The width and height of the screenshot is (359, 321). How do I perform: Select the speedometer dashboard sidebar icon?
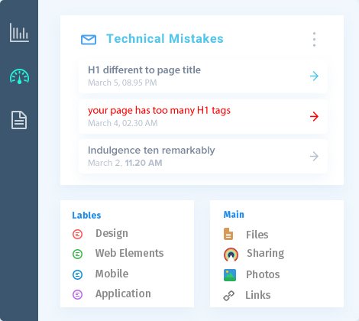coord(20,76)
